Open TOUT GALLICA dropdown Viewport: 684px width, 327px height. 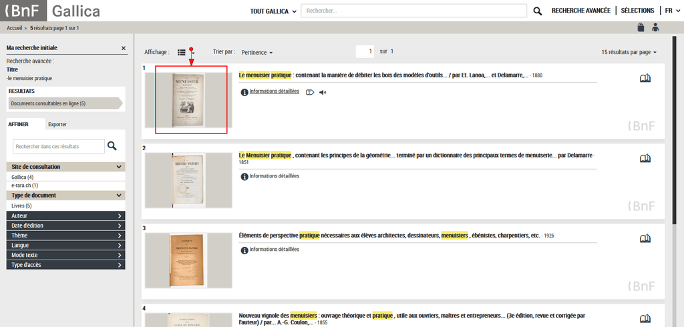coord(273,11)
